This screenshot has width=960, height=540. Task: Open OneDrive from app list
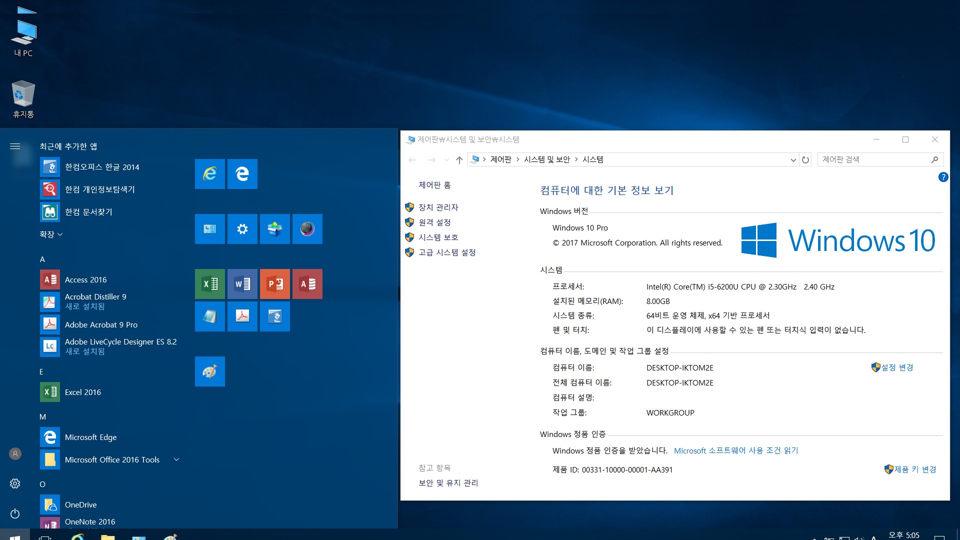tap(110, 504)
